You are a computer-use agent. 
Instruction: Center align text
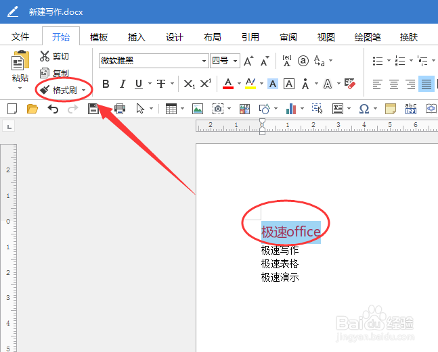pos(394,84)
